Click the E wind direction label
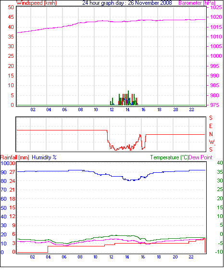224x271 pixels. 211,126
